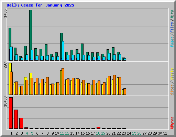Click the cyan Pages bar for day 11
The height and width of the screenshot is (137, 176).
tap(63, 51)
